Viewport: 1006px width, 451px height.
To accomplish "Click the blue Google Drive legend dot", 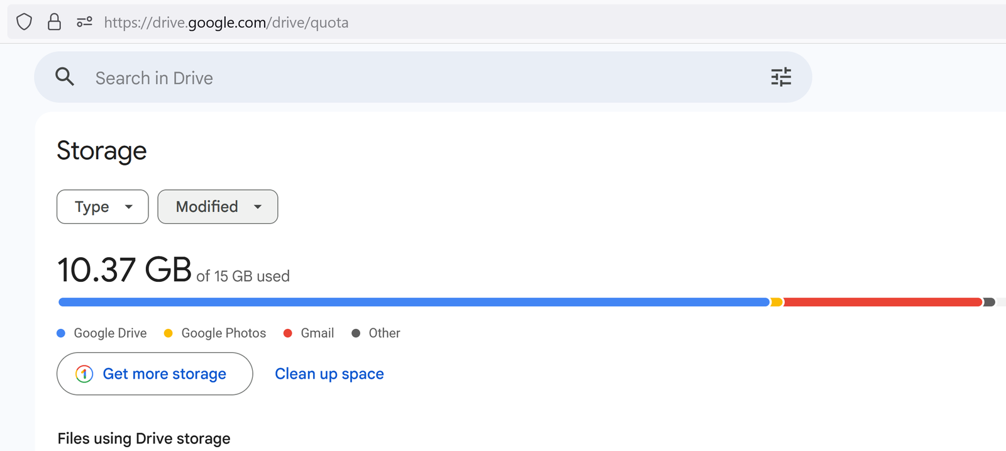I will coord(61,333).
